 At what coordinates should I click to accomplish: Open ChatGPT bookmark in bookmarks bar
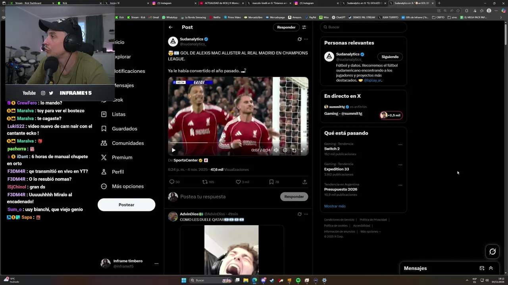pos(339,17)
